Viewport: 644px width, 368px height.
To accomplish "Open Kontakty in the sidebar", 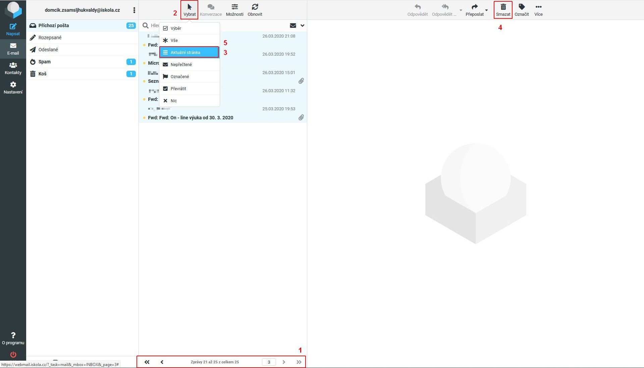I will [x=13, y=68].
